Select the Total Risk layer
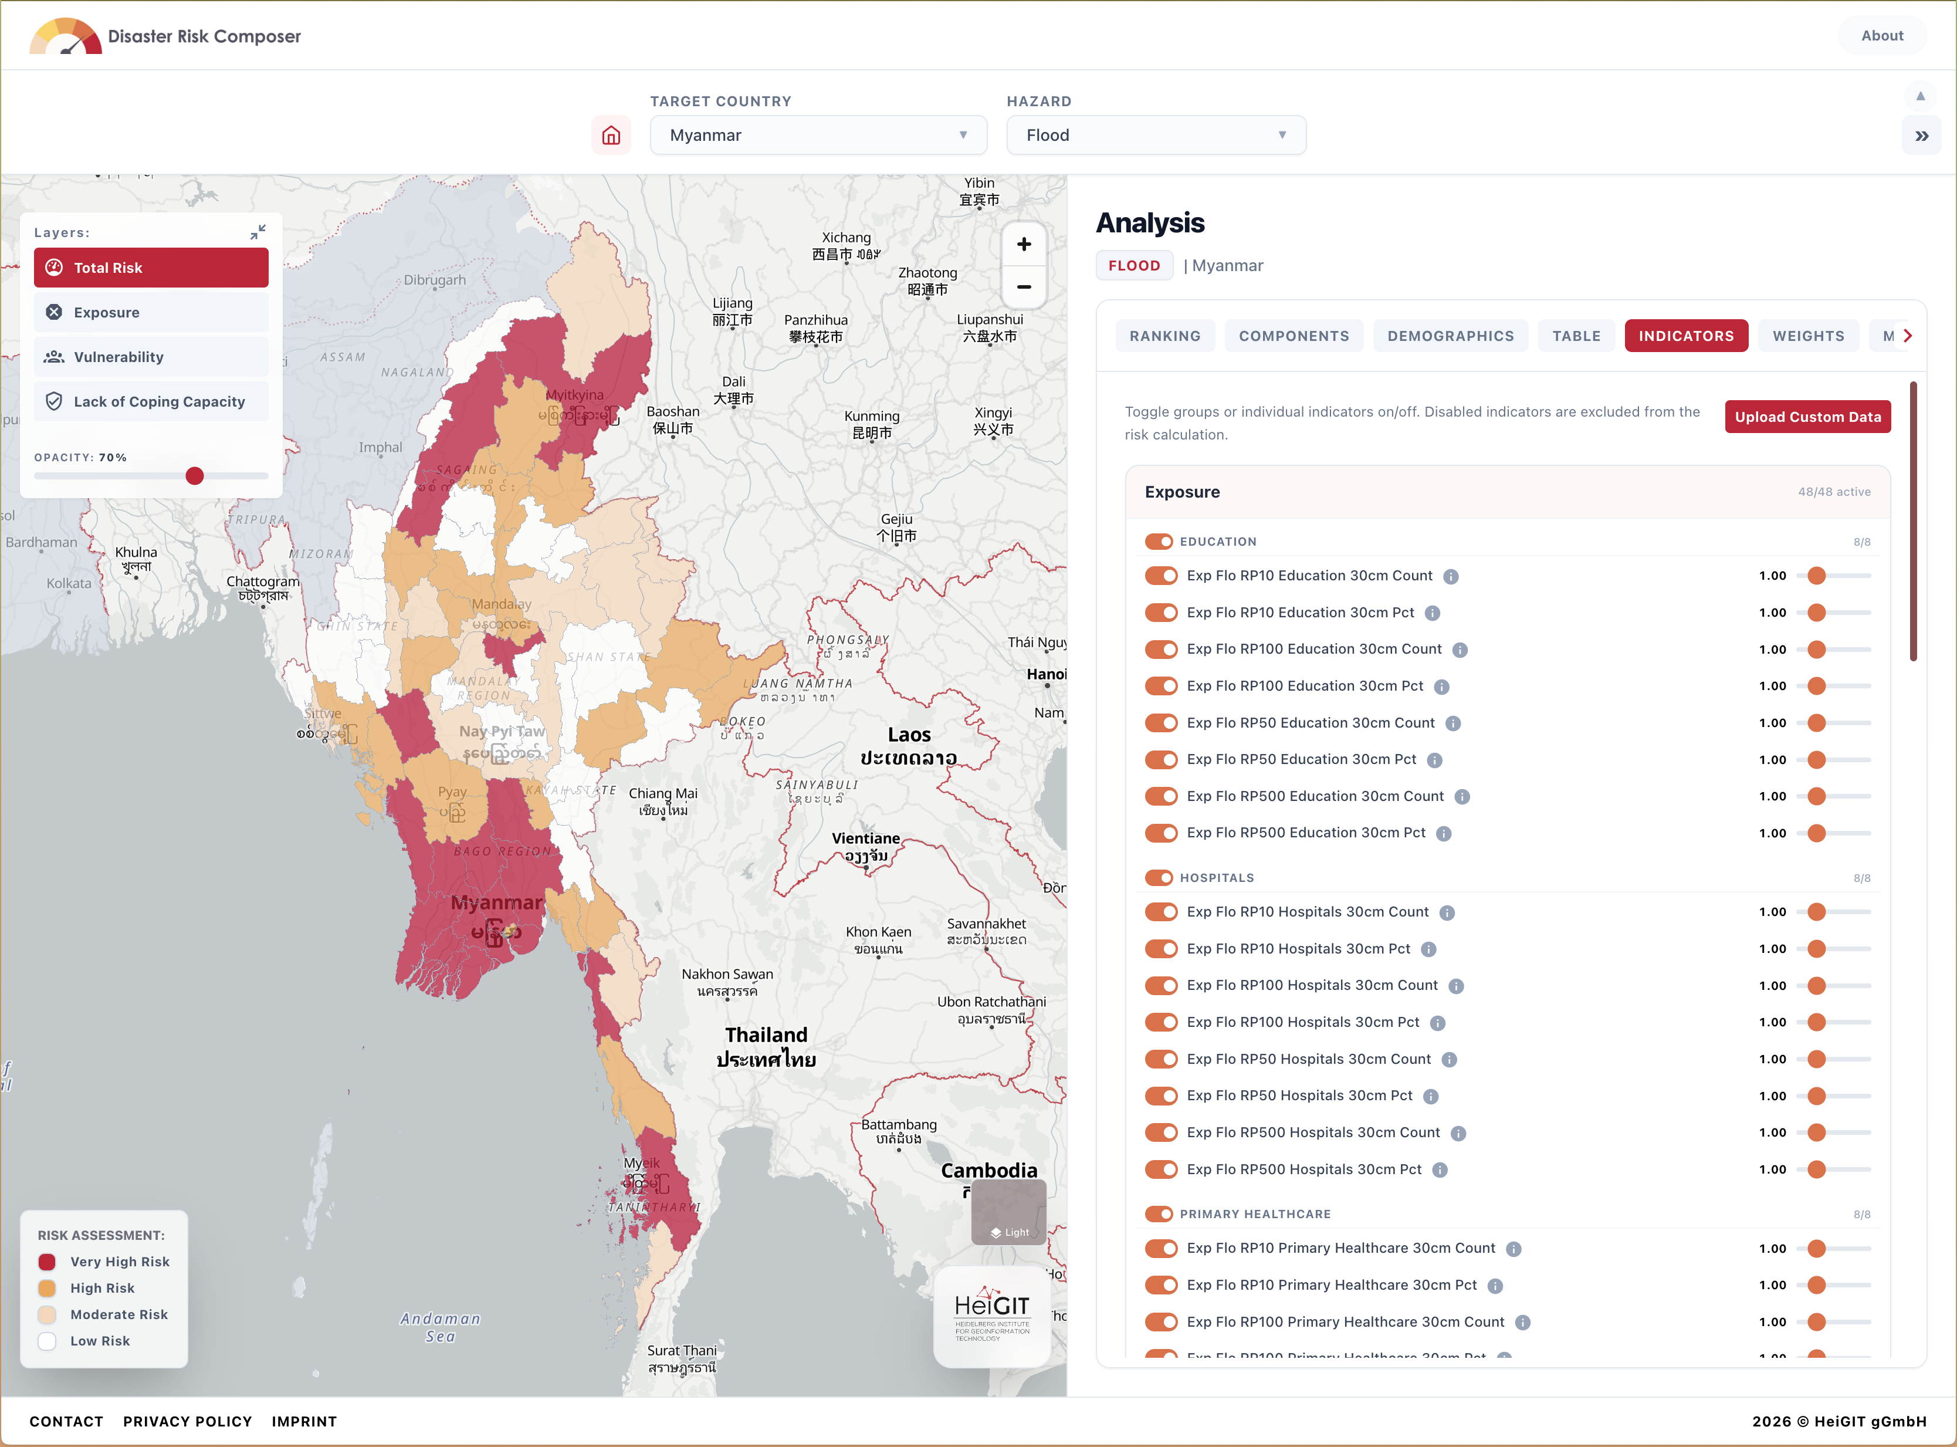Image resolution: width=1957 pixels, height=1447 pixels. pyautogui.click(x=151, y=268)
